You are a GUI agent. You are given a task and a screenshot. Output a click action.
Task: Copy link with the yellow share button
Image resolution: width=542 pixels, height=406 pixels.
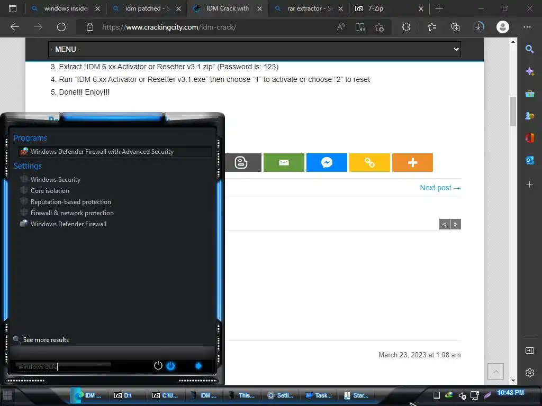click(369, 163)
